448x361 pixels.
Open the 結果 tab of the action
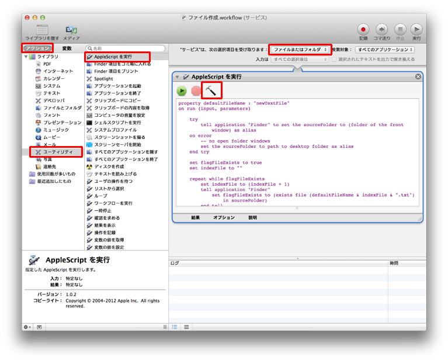click(196, 217)
